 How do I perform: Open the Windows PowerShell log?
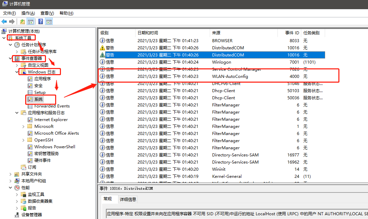point(54,147)
